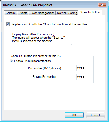
Task: Go to the Network Setting tab
Action: pos(67,13)
